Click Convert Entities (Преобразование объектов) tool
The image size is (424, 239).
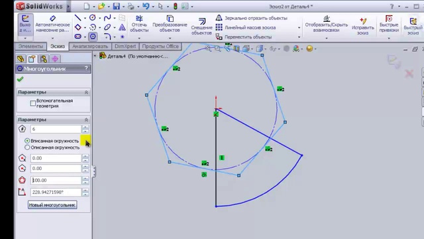tap(170, 24)
